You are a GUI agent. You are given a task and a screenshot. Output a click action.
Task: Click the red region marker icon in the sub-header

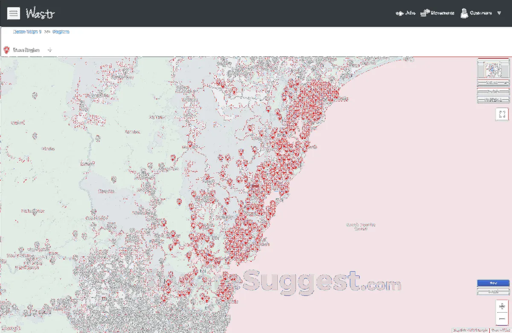(x=7, y=50)
